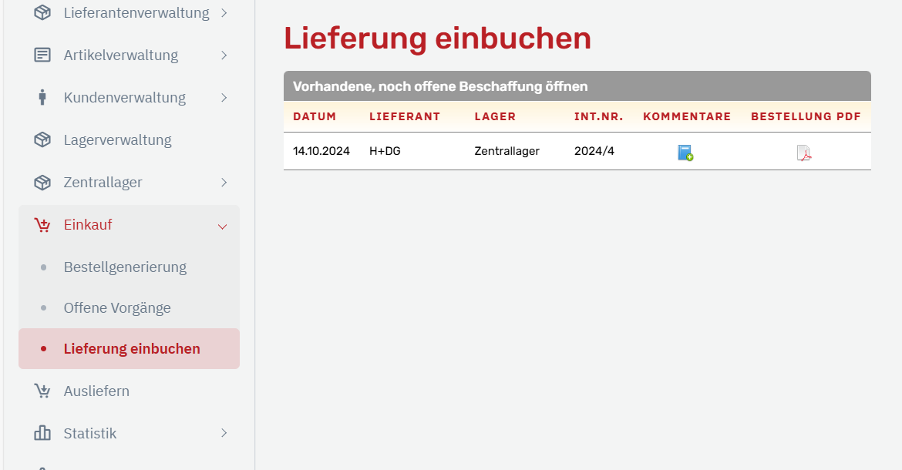Expand Lieferantenverwaltung submenu chevron
This screenshot has height=470, width=902.
click(x=224, y=12)
